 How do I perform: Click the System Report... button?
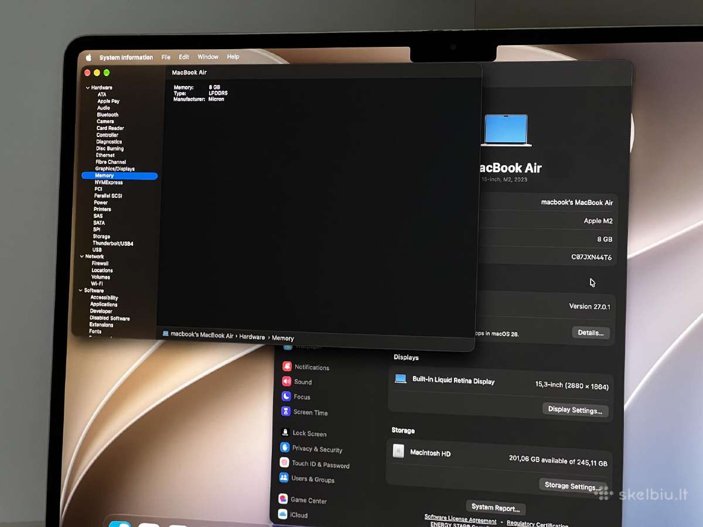click(x=496, y=508)
